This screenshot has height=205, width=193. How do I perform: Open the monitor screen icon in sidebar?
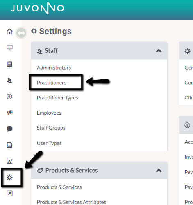[9, 48]
